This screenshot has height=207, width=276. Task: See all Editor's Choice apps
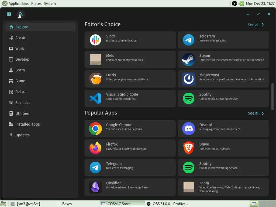point(256,25)
